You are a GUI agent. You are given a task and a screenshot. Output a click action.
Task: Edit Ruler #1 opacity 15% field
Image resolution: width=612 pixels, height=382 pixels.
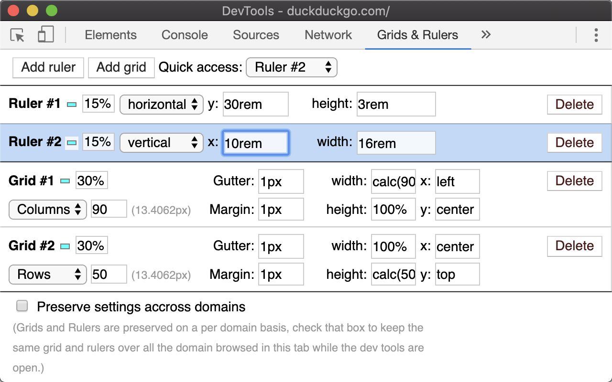(x=98, y=104)
